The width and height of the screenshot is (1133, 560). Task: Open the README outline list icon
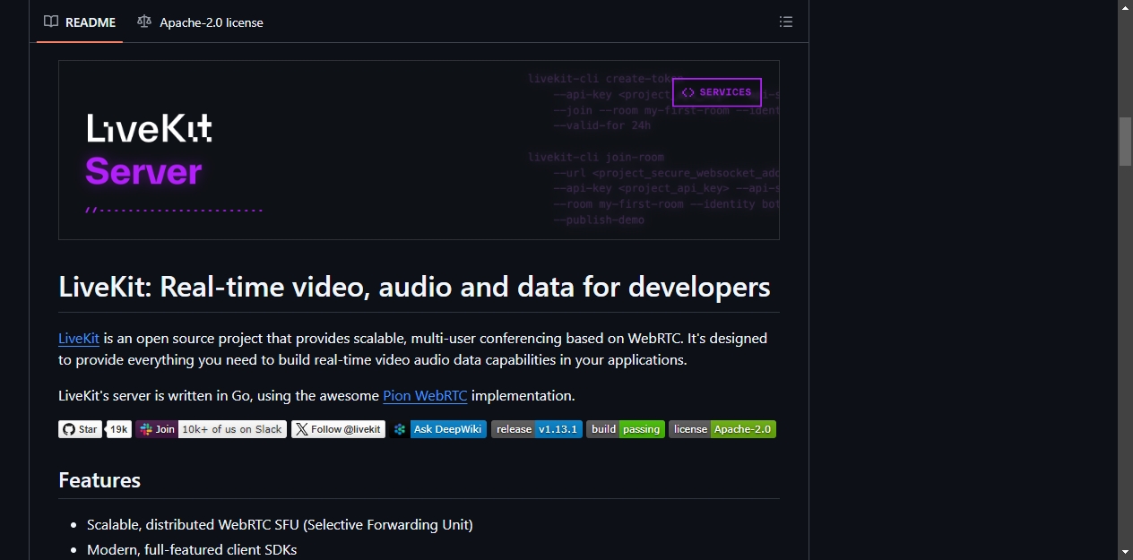coord(786,22)
